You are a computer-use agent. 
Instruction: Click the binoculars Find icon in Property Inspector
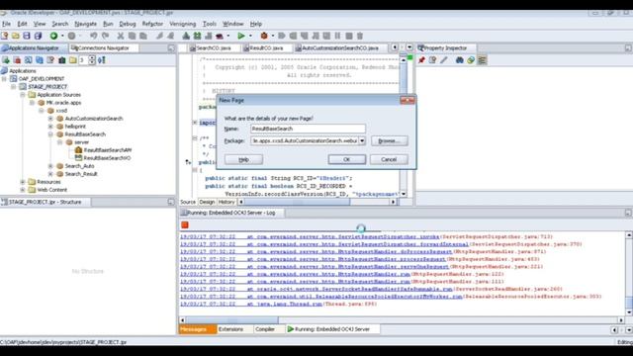(459, 60)
